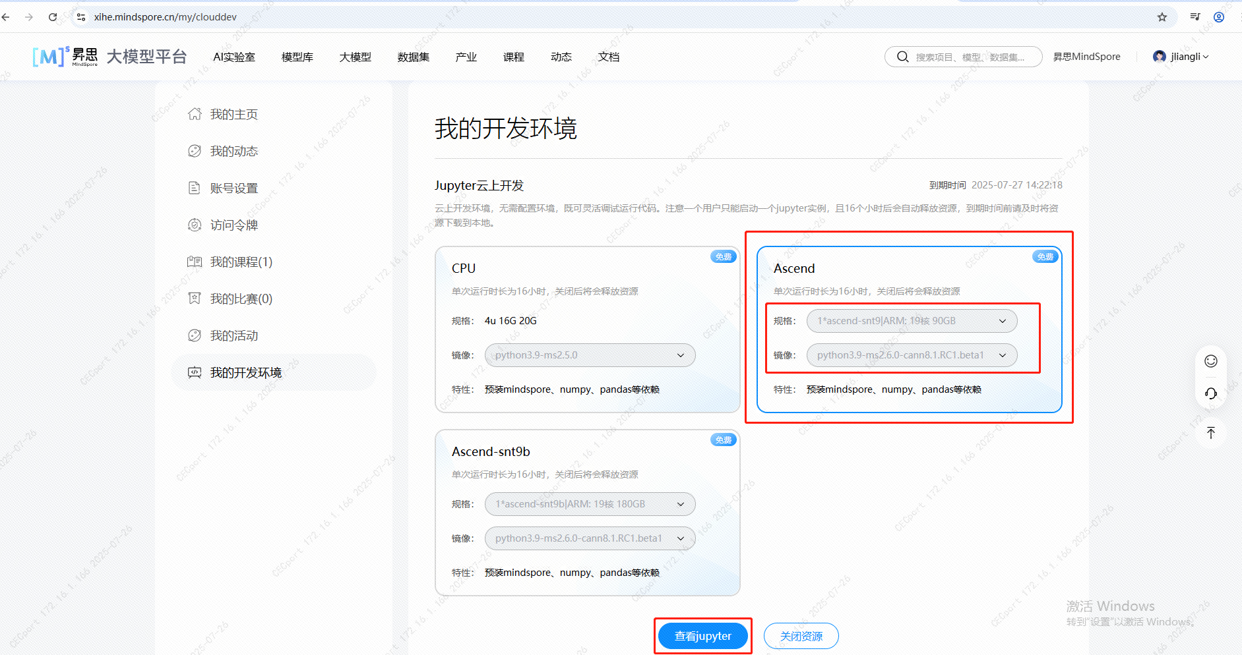Open 账号设置 in sidebar

(x=234, y=188)
